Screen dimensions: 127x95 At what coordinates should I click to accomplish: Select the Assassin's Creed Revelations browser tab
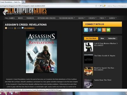coord(11,2)
